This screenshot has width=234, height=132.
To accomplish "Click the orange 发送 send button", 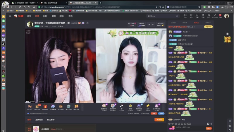I will point(209,128).
